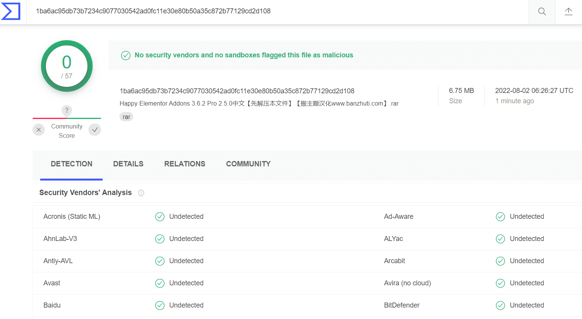This screenshot has width=582, height=319.
Task: Open the DETECTION tab
Action: 72,164
